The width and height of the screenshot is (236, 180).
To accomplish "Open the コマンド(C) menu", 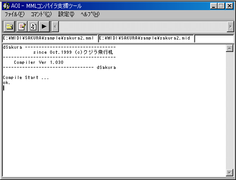I will [41, 14].
